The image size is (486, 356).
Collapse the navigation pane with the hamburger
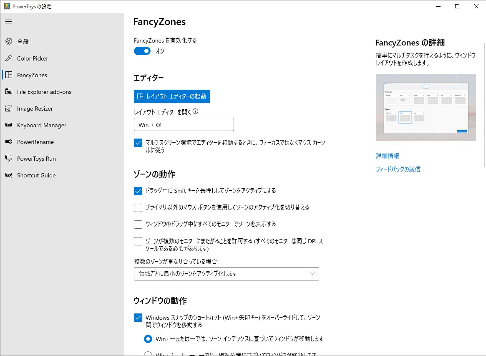[9, 21]
